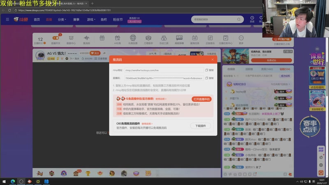Click 关注 follow button beside room title

[95, 53]
